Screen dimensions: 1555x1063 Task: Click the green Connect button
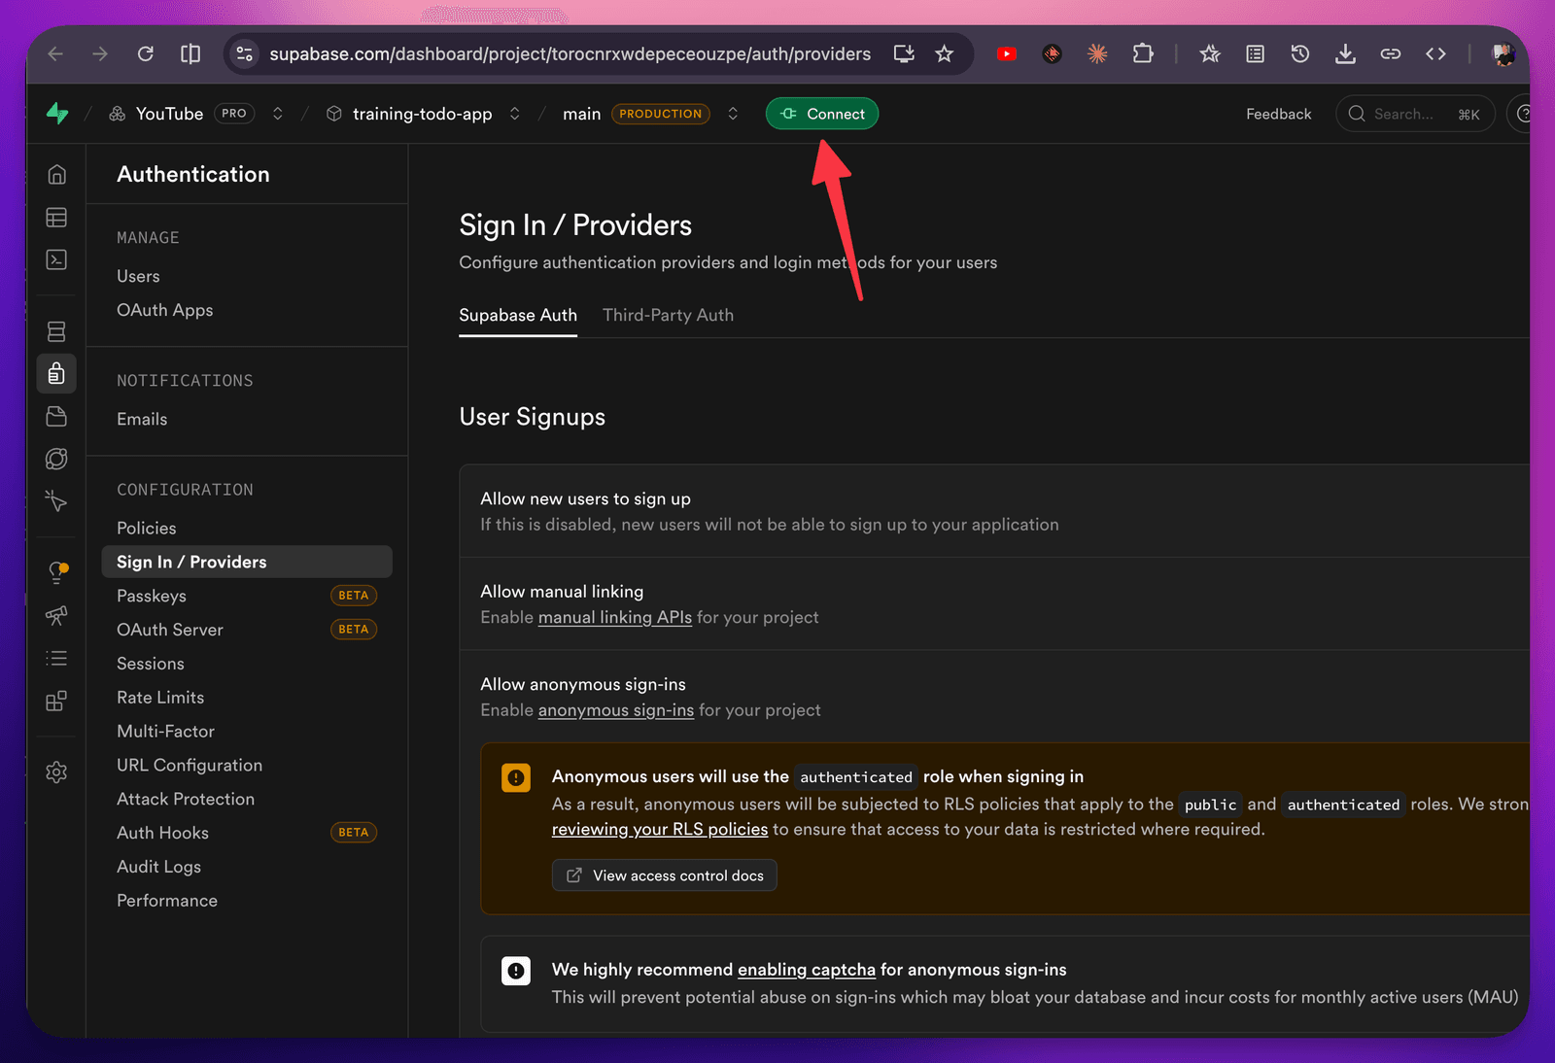[x=822, y=114]
